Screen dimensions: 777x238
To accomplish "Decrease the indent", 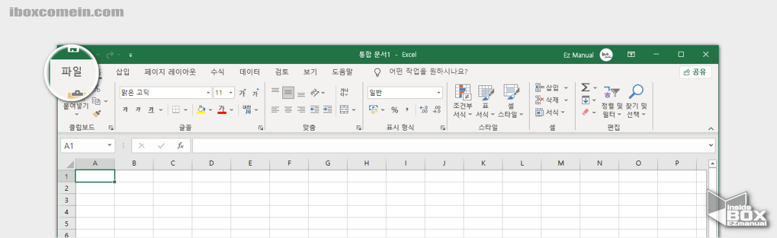I will pyautogui.click(x=315, y=110).
